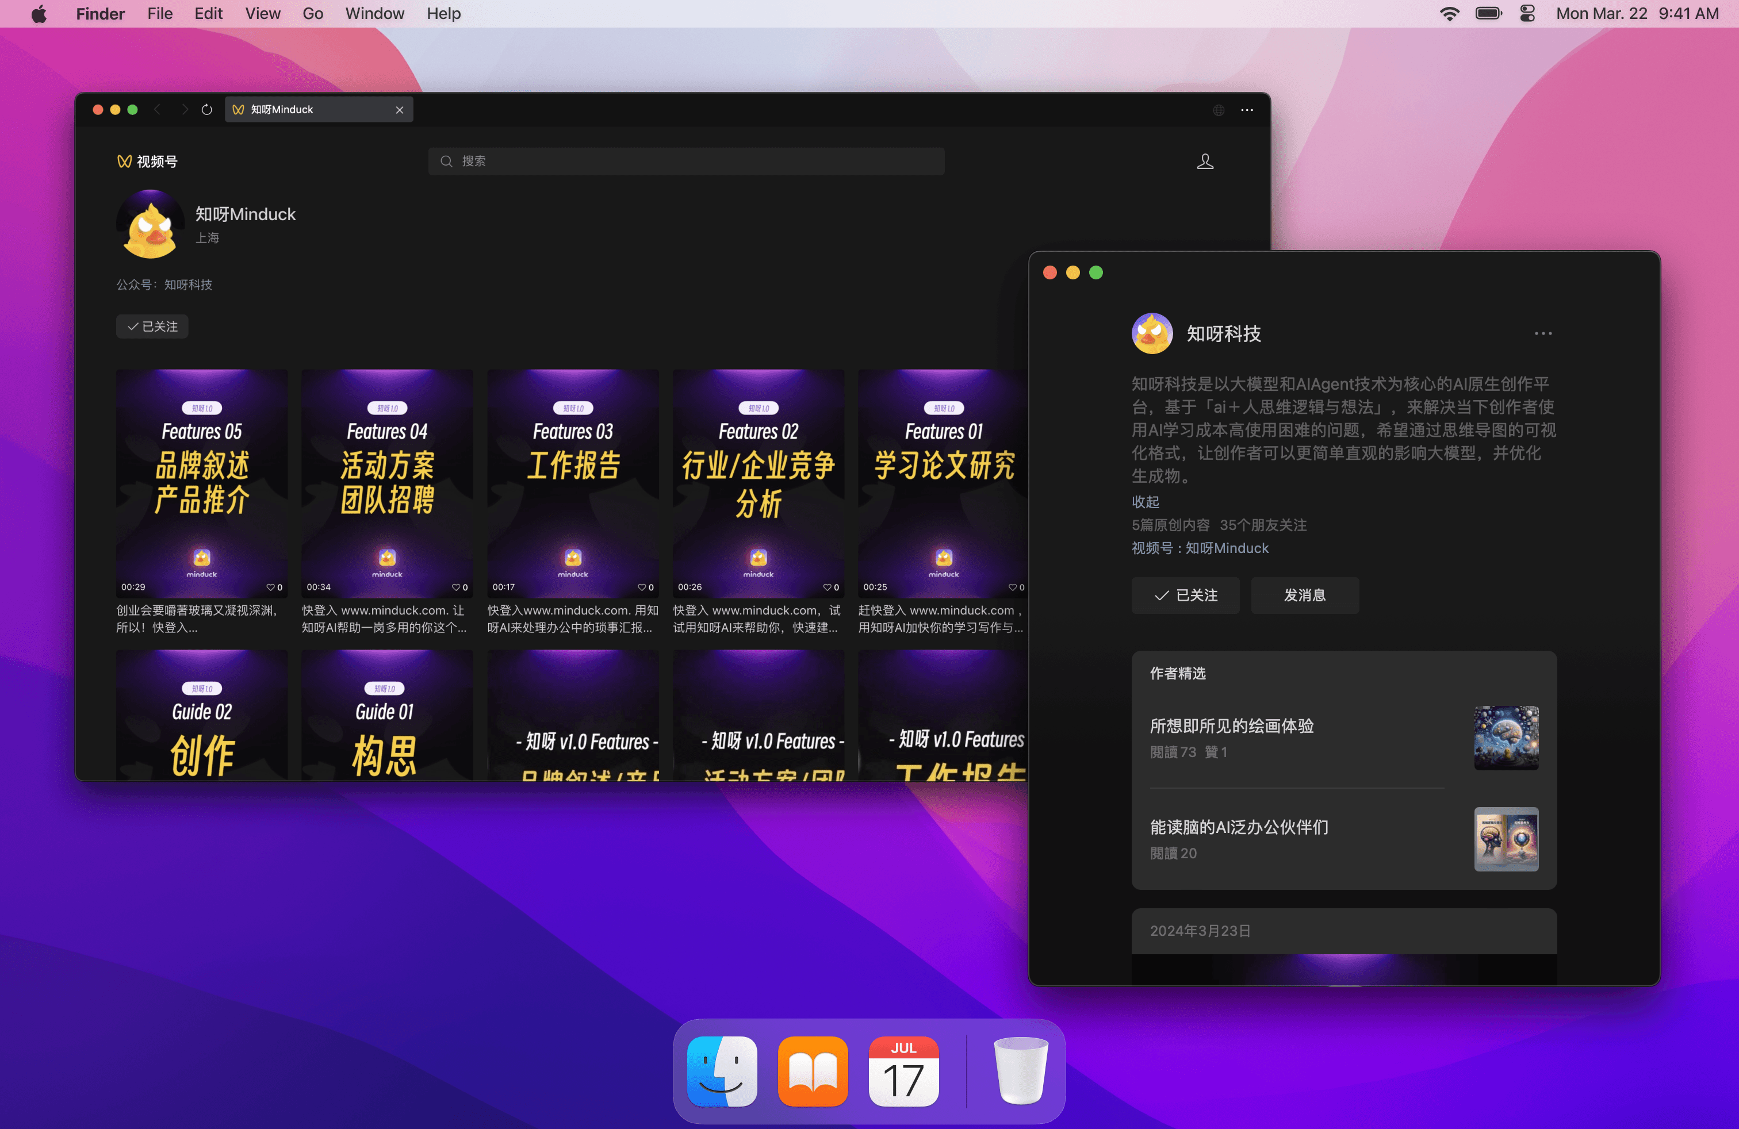
Task: Open the Finder menu
Action: tap(100, 14)
